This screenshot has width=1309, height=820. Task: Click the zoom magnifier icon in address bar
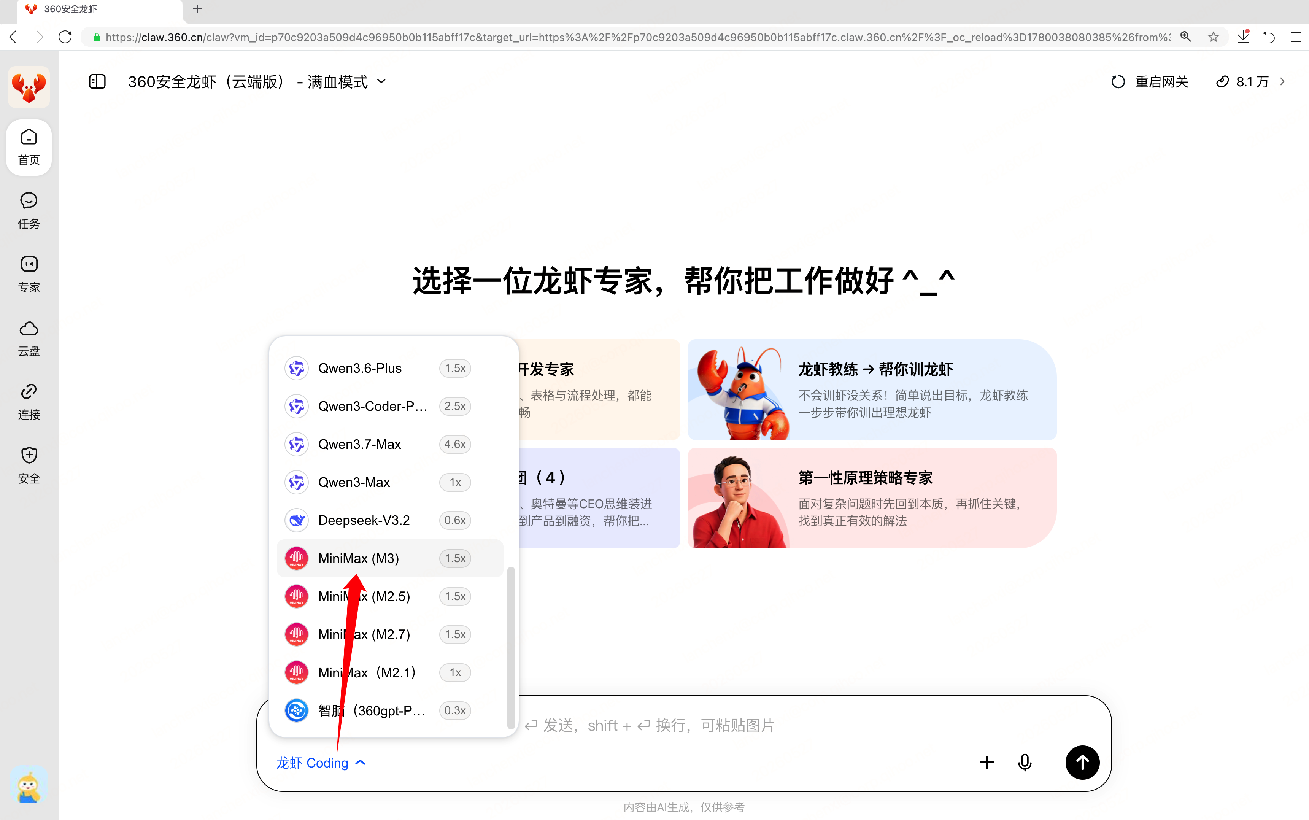[1186, 37]
